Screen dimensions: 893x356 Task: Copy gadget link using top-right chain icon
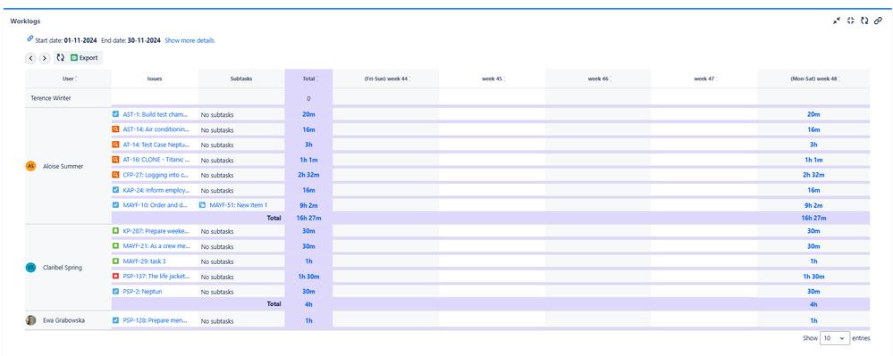pos(878,21)
